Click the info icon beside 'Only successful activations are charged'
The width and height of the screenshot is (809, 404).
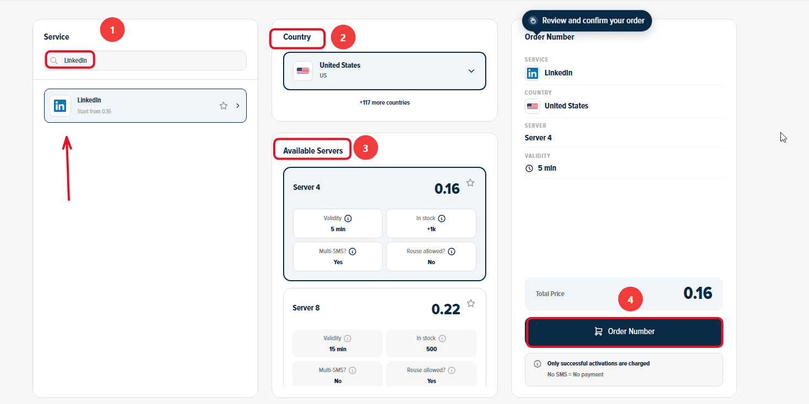pos(537,364)
